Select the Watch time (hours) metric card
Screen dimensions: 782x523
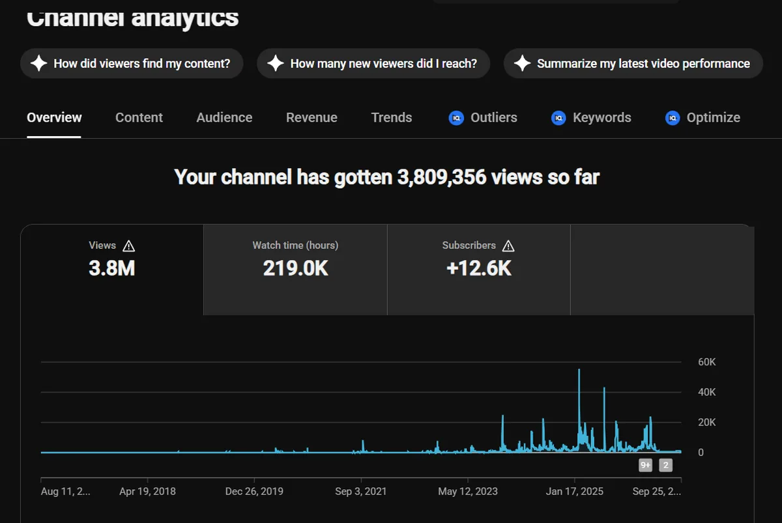[x=295, y=270]
